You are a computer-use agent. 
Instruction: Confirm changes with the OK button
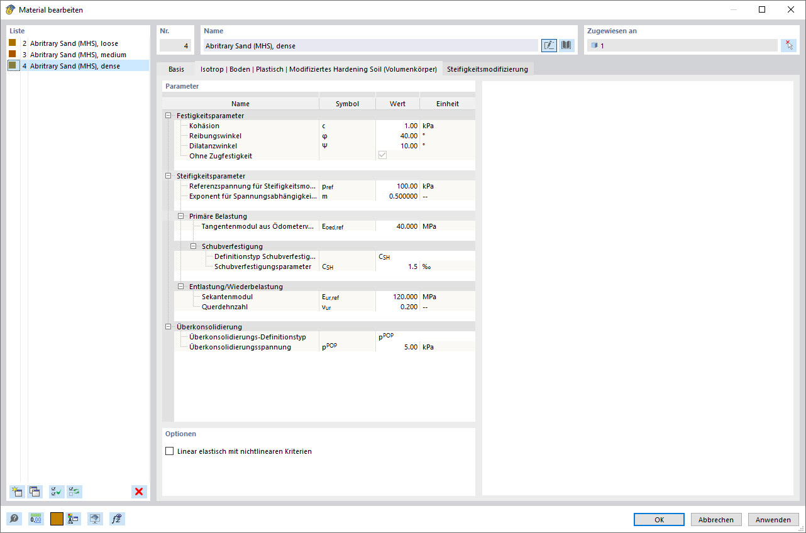658,519
